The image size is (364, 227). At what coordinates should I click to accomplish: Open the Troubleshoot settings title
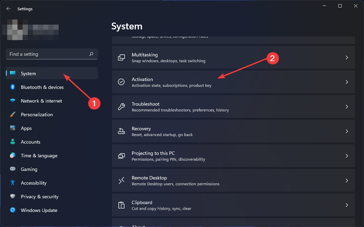coord(145,104)
